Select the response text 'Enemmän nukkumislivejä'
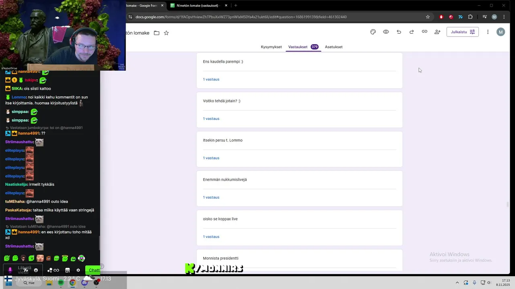 [x=225, y=180]
